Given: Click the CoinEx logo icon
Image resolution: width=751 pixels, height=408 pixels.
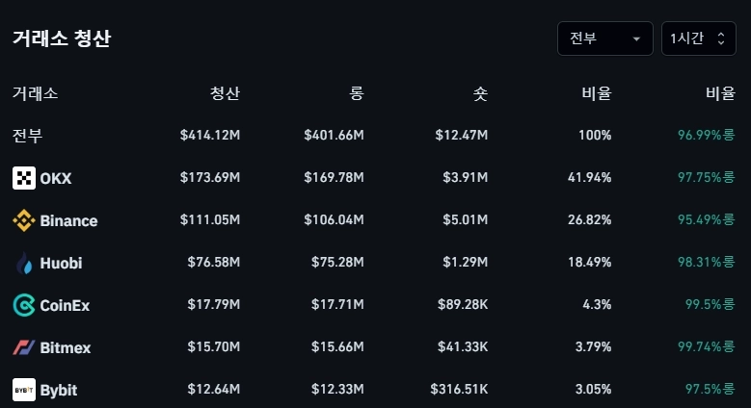Looking at the screenshot, I should pos(24,305).
